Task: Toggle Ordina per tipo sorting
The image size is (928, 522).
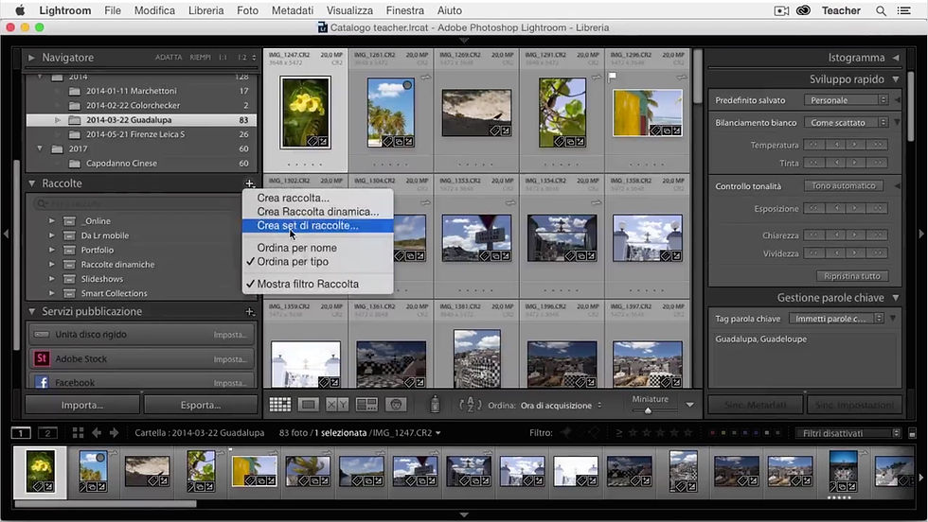Action: 293,262
